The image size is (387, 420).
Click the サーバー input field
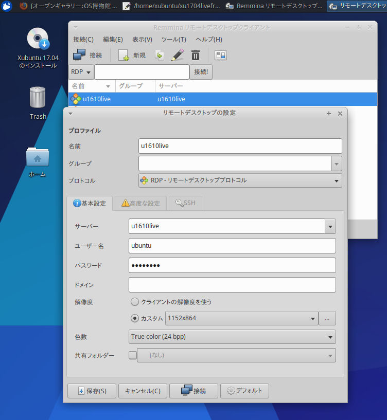coord(227,226)
